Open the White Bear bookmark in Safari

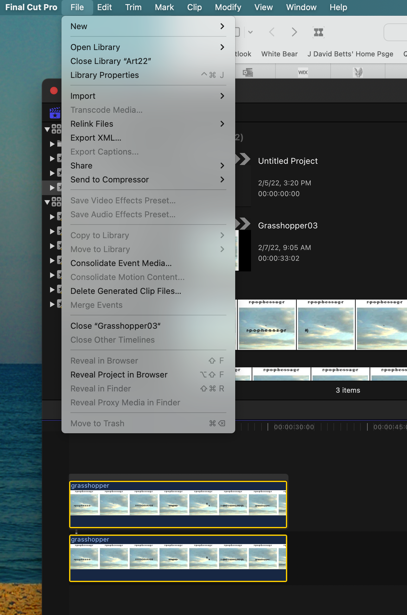coord(279,54)
